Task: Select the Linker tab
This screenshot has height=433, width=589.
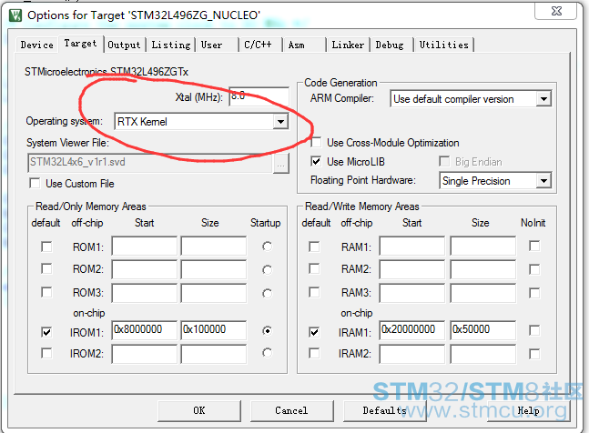Action: click(x=348, y=45)
